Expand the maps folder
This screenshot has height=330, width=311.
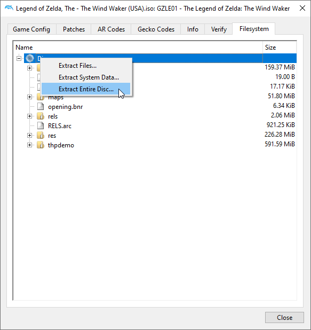pos(30,97)
